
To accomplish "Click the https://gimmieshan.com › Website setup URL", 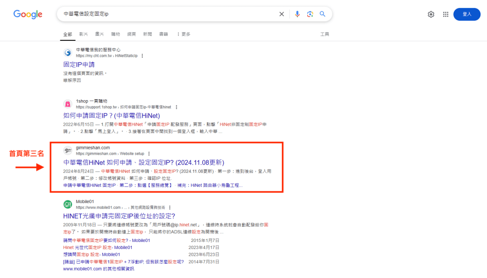I will (x=110, y=154).
